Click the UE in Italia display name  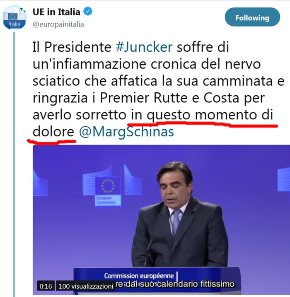tap(56, 12)
